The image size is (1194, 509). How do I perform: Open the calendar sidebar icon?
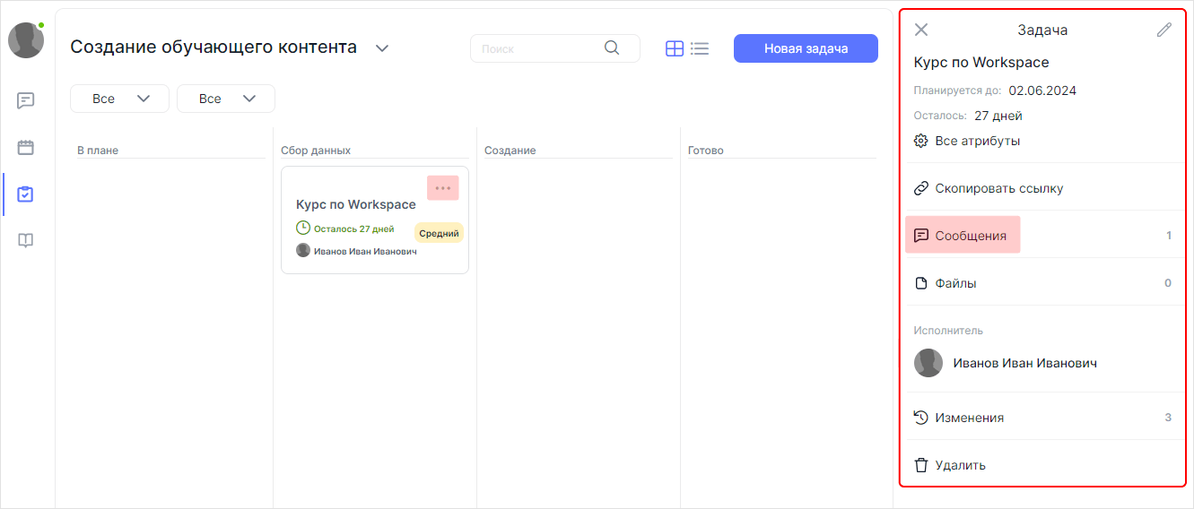point(26,147)
